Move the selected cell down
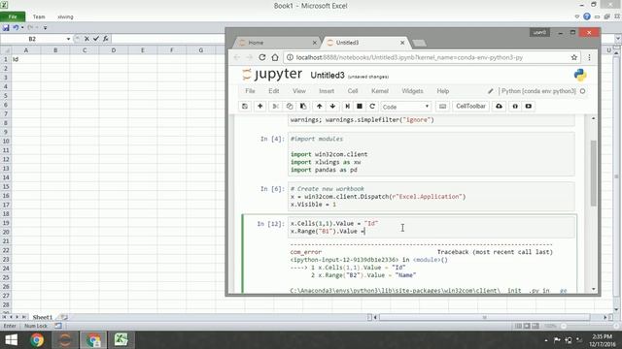622x349 pixels. click(x=332, y=107)
